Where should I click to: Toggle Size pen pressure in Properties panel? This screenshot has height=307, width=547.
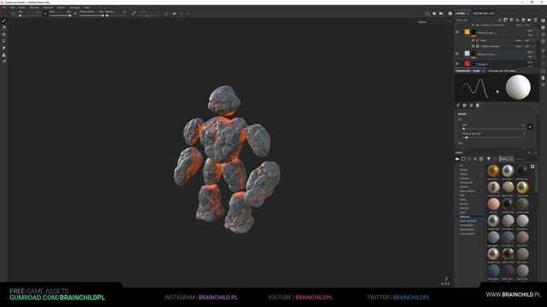[x=530, y=126]
